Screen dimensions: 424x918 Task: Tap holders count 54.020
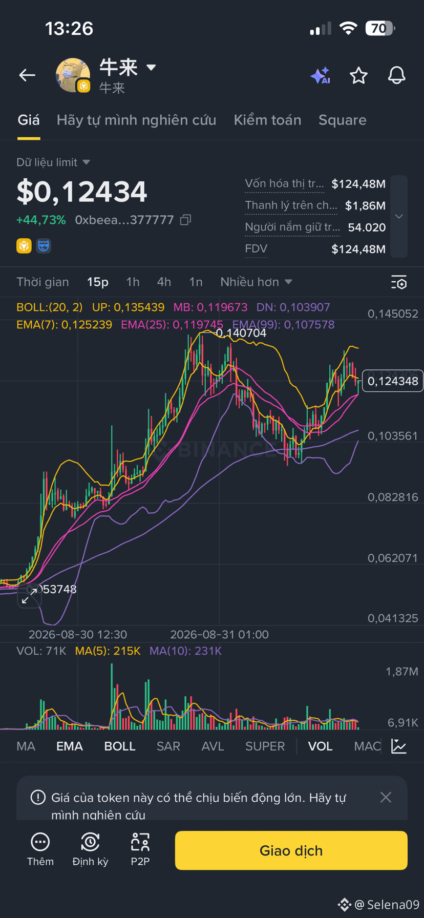point(367,227)
